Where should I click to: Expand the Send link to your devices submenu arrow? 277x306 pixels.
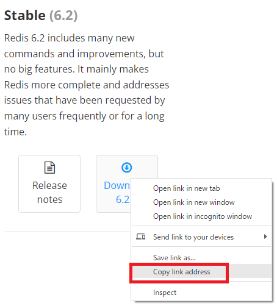coord(265,237)
